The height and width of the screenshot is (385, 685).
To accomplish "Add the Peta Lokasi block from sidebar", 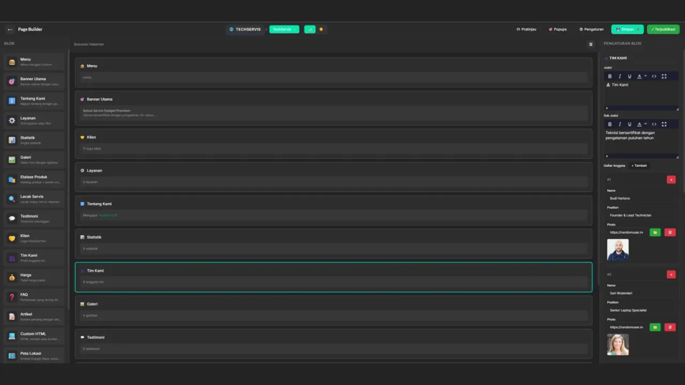I will 34,356.
